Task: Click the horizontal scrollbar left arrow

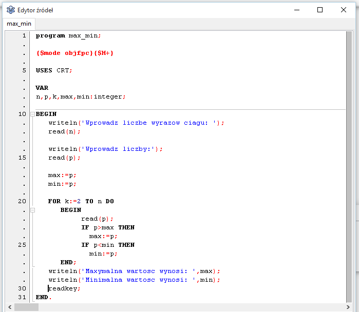Action: coord(10,307)
